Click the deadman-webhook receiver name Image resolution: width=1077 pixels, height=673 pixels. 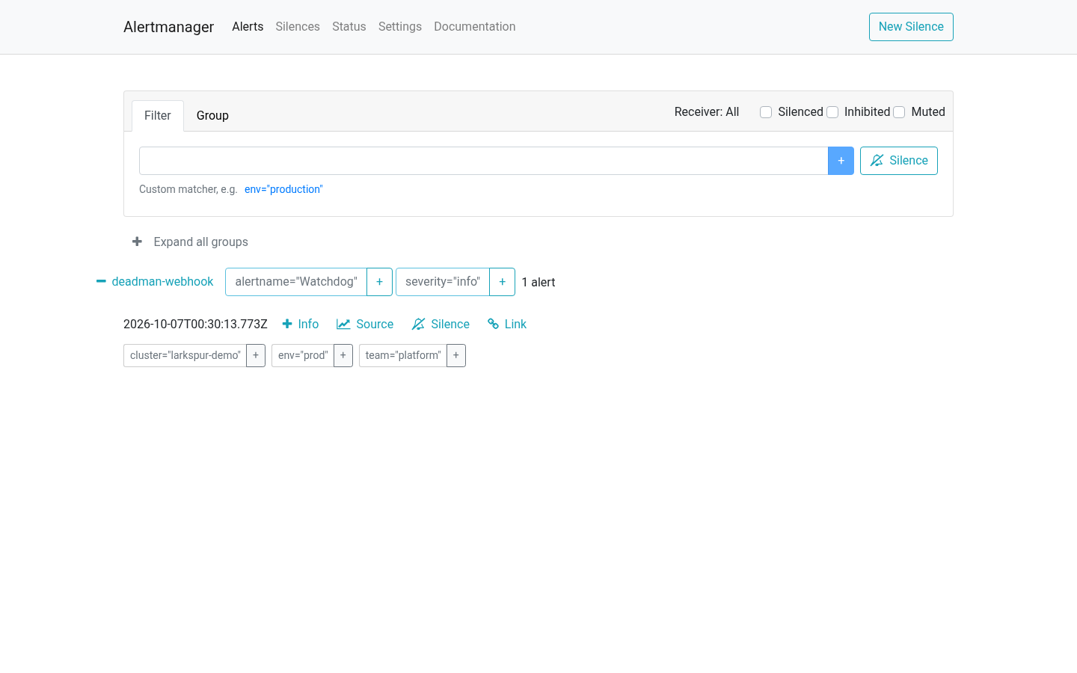162,282
